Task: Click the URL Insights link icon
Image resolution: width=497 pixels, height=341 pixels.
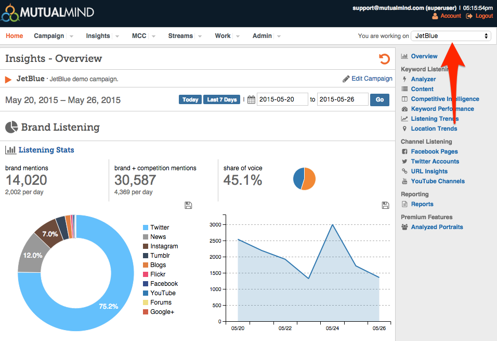Action: (404, 171)
